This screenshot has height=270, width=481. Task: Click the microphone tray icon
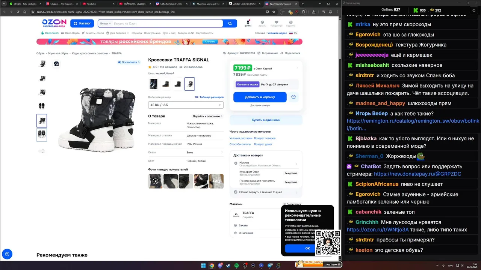pyautogui.click(x=443, y=265)
